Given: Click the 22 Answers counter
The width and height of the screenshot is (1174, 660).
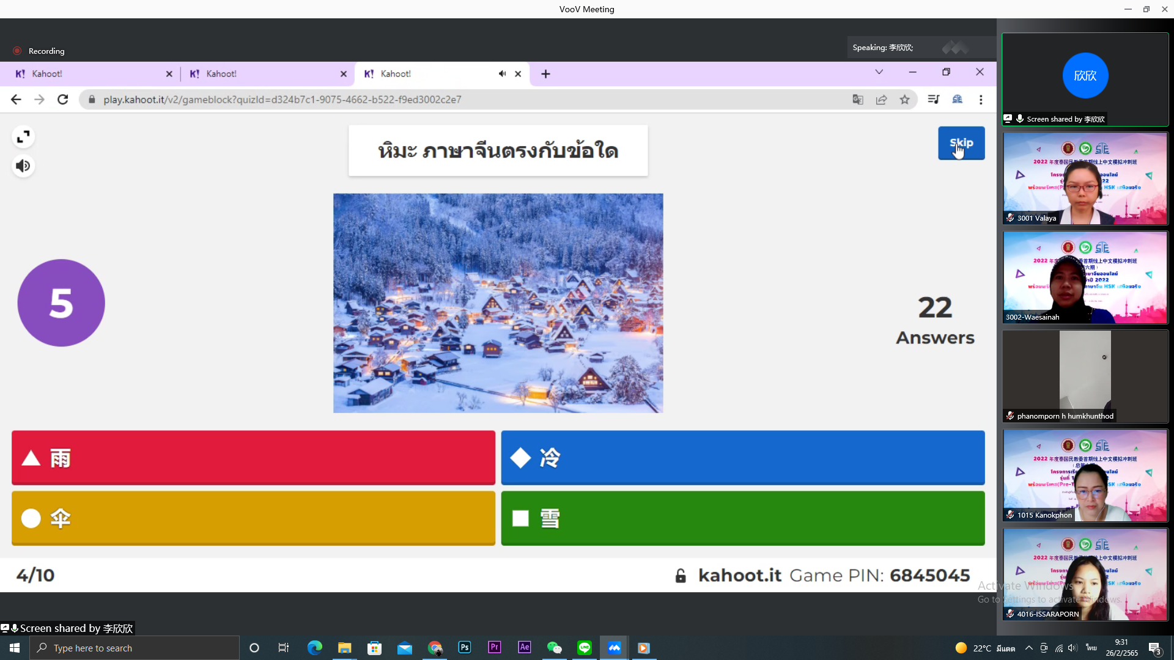Looking at the screenshot, I should pyautogui.click(x=935, y=320).
